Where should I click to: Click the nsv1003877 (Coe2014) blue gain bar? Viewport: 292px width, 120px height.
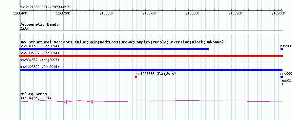[x=151, y=70]
